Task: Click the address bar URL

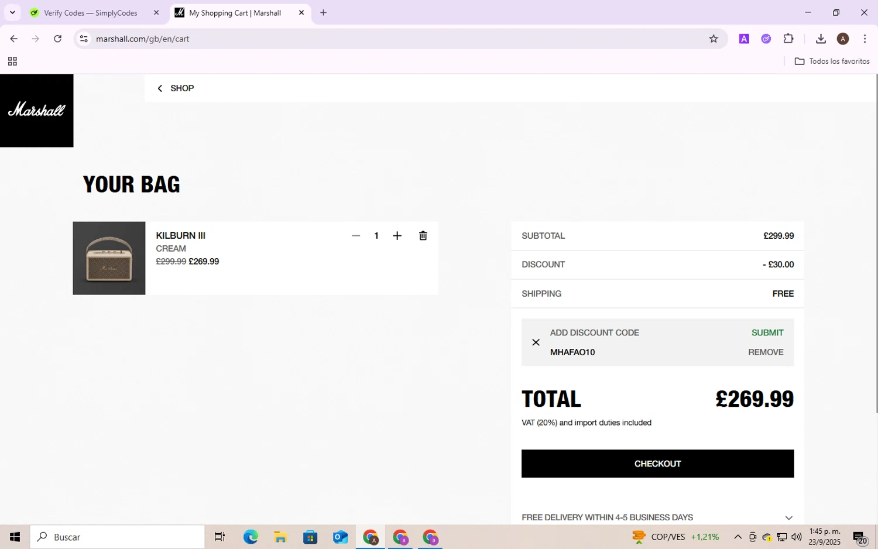Action: 142,39
